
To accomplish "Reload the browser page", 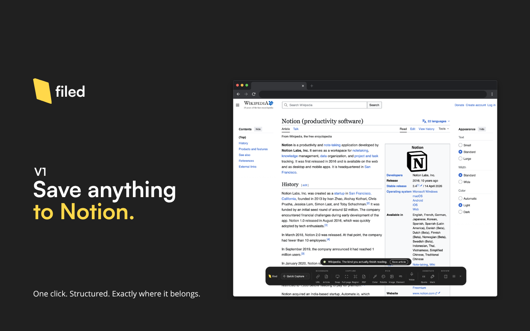I will pyautogui.click(x=254, y=94).
